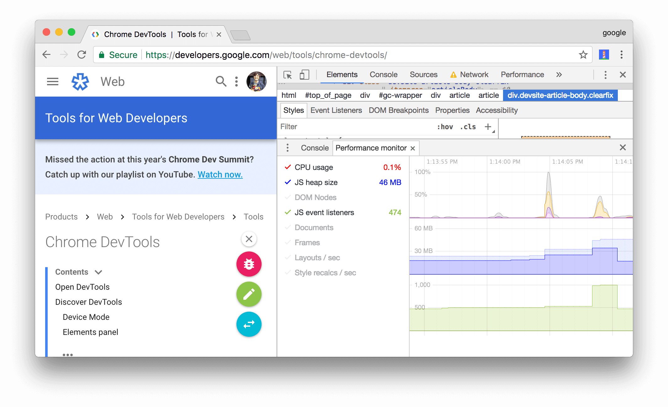Switch to Performance tab in DevTools
Screen dimensions: 668x407
(522, 75)
